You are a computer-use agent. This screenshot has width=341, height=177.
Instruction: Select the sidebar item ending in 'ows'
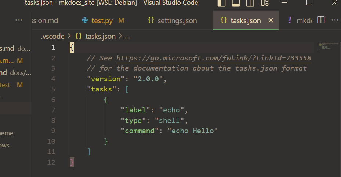[x=4, y=146]
